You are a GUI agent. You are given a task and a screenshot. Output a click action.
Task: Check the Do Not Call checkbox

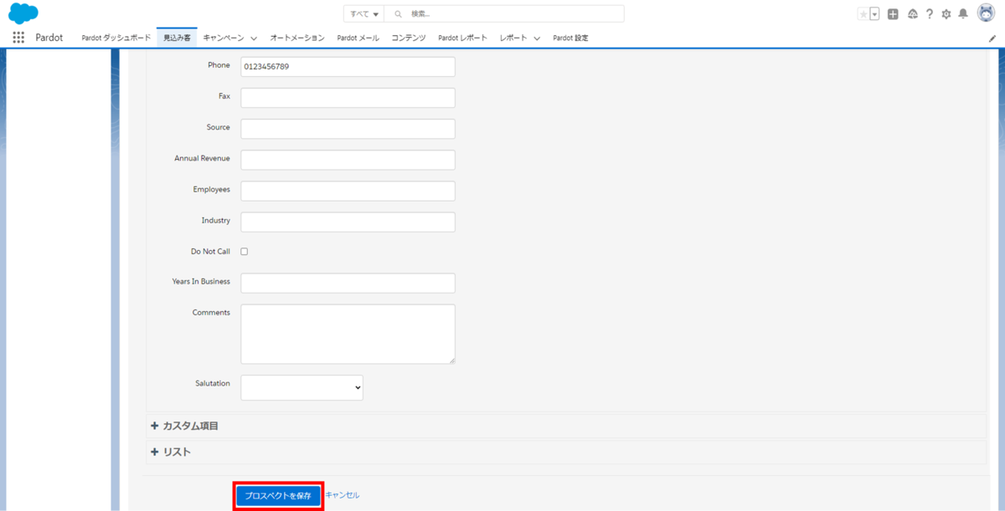(245, 251)
